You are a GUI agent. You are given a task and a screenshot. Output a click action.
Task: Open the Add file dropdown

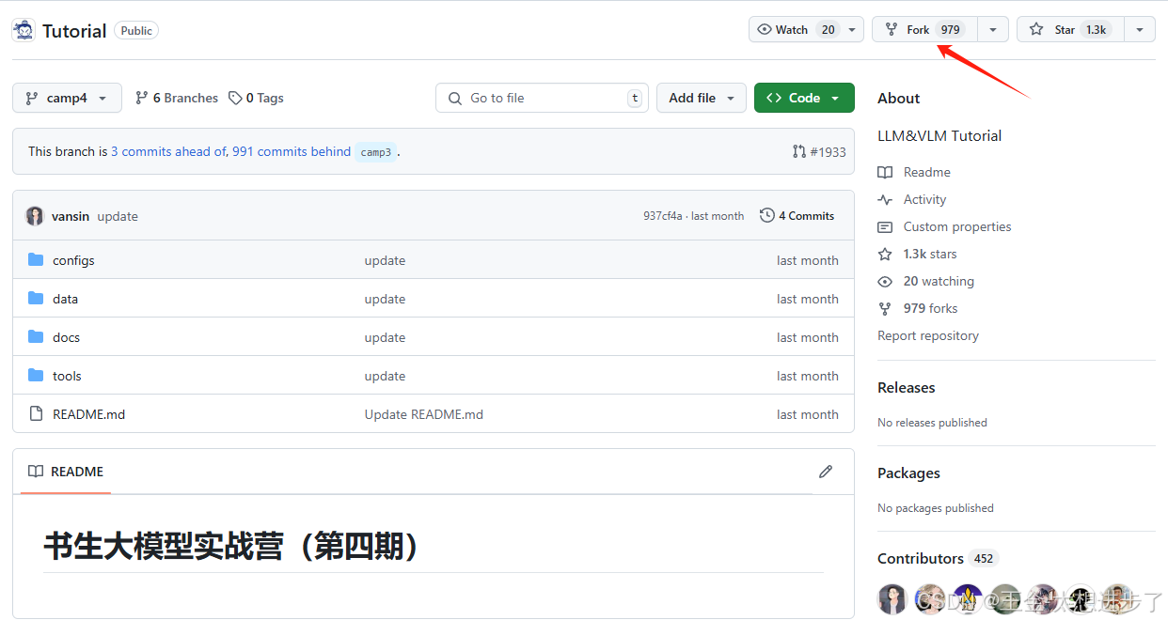click(702, 98)
